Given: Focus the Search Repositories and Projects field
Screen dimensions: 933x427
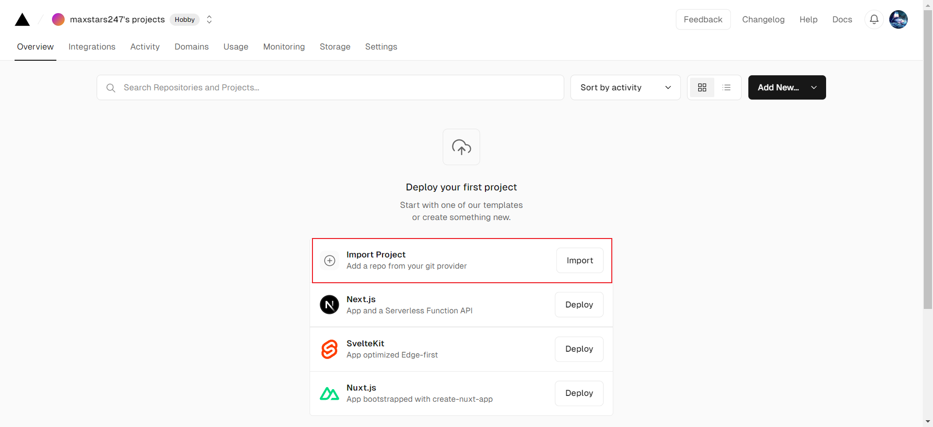Looking at the screenshot, I should pos(330,87).
